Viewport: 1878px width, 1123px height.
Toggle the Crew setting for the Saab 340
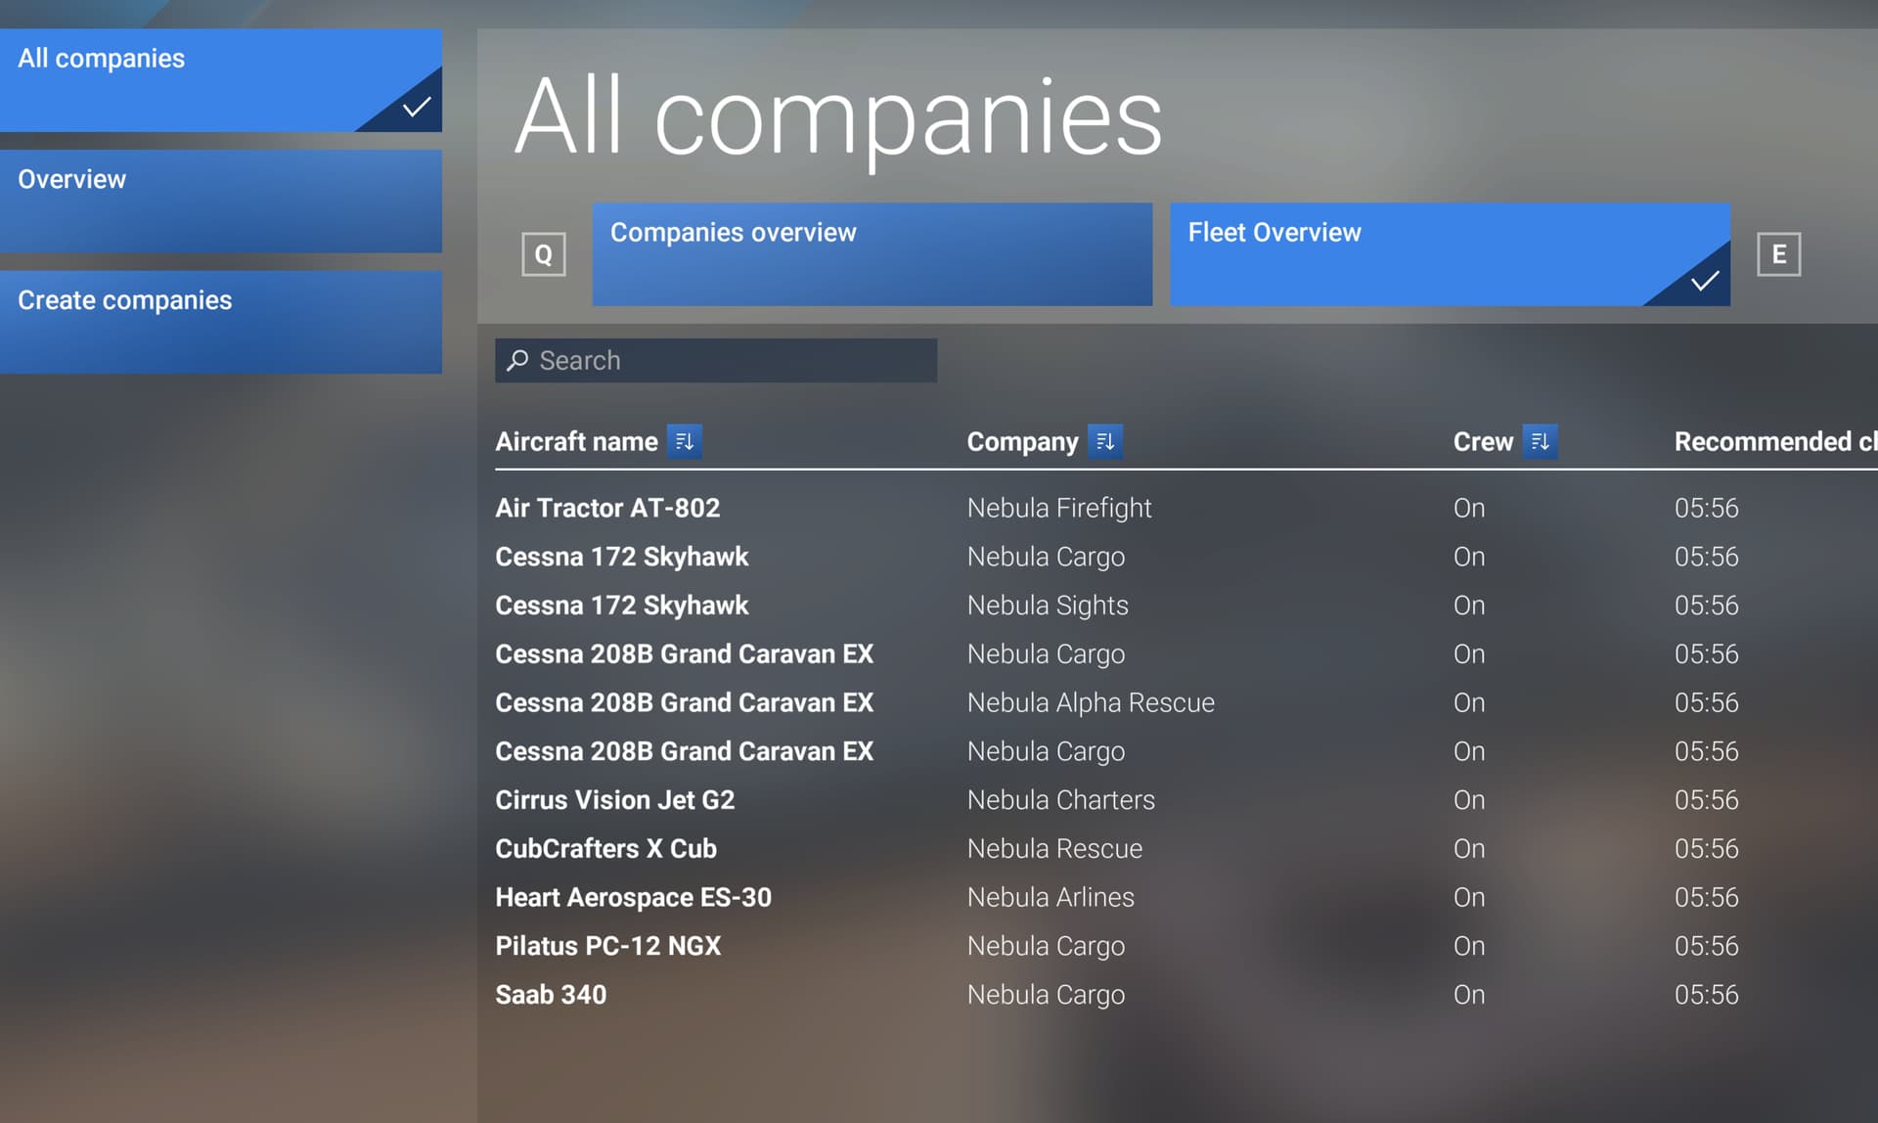[x=1468, y=994]
